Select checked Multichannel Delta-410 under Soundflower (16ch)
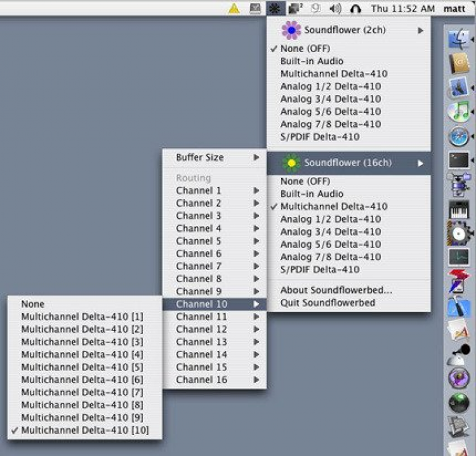476x456 pixels. (349, 207)
